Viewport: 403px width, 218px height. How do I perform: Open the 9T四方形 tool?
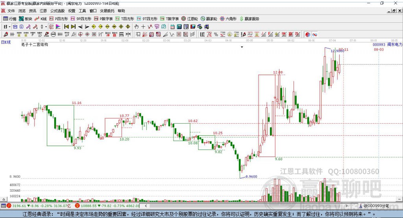pyautogui.click(x=147, y=19)
